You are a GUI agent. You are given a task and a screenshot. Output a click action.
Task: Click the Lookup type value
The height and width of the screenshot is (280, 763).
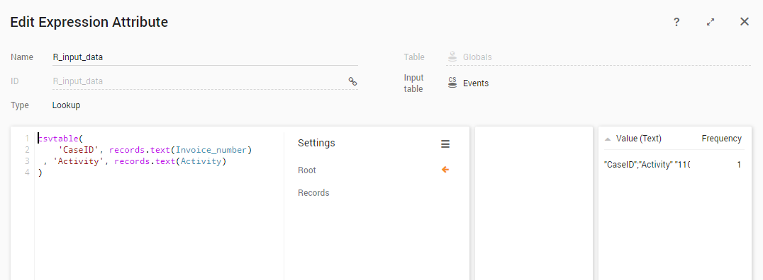tap(66, 105)
